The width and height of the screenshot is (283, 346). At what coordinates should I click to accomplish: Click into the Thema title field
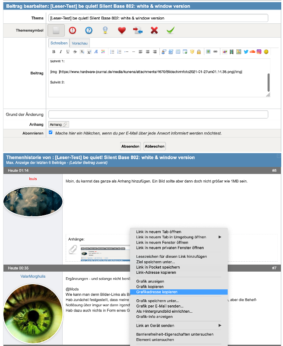[158, 18]
